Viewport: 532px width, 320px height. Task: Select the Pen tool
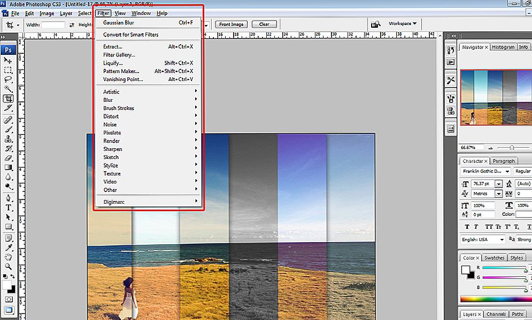pyautogui.click(x=8, y=198)
